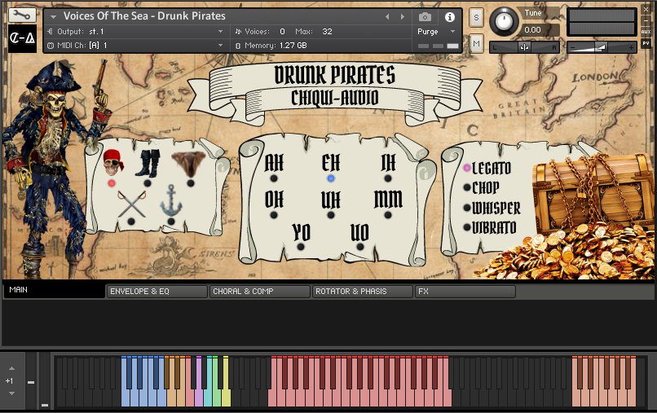This screenshot has width=657, height=413.
Task: Open the MIDI Ch dropdown arrow
Action: click(220, 46)
